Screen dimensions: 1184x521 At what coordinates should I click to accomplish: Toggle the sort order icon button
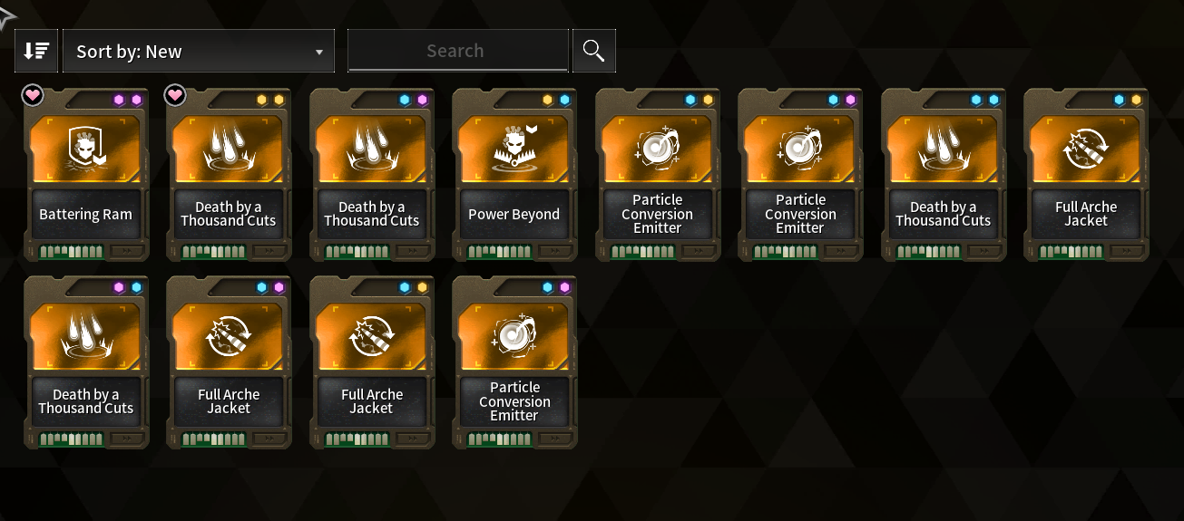coord(36,52)
